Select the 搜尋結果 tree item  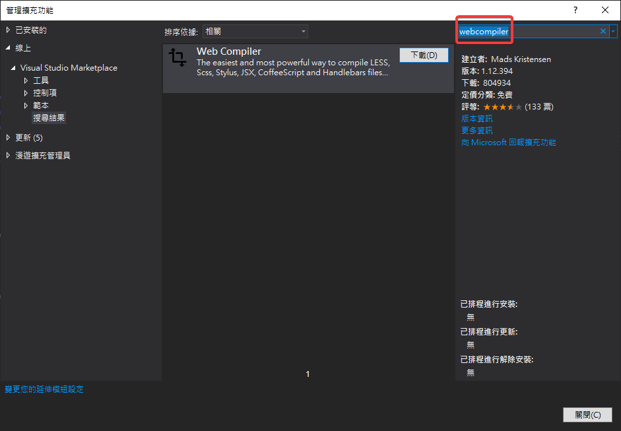click(x=49, y=118)
